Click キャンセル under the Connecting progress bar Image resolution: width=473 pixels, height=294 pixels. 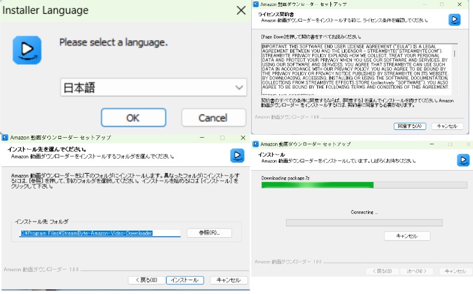click(407, 236)
